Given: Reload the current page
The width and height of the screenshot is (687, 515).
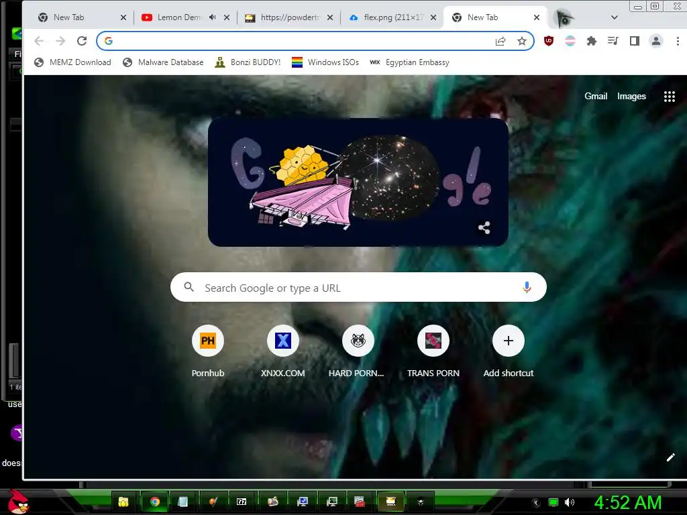Looking at the screenshot, I should click(x=82, y=41).
